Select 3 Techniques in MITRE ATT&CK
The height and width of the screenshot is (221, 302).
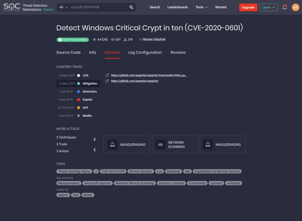coord(66,137)
